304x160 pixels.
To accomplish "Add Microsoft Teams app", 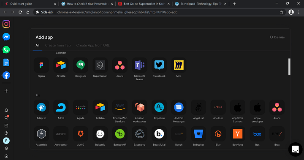I will pyautogui.click(x=139, y=65).
